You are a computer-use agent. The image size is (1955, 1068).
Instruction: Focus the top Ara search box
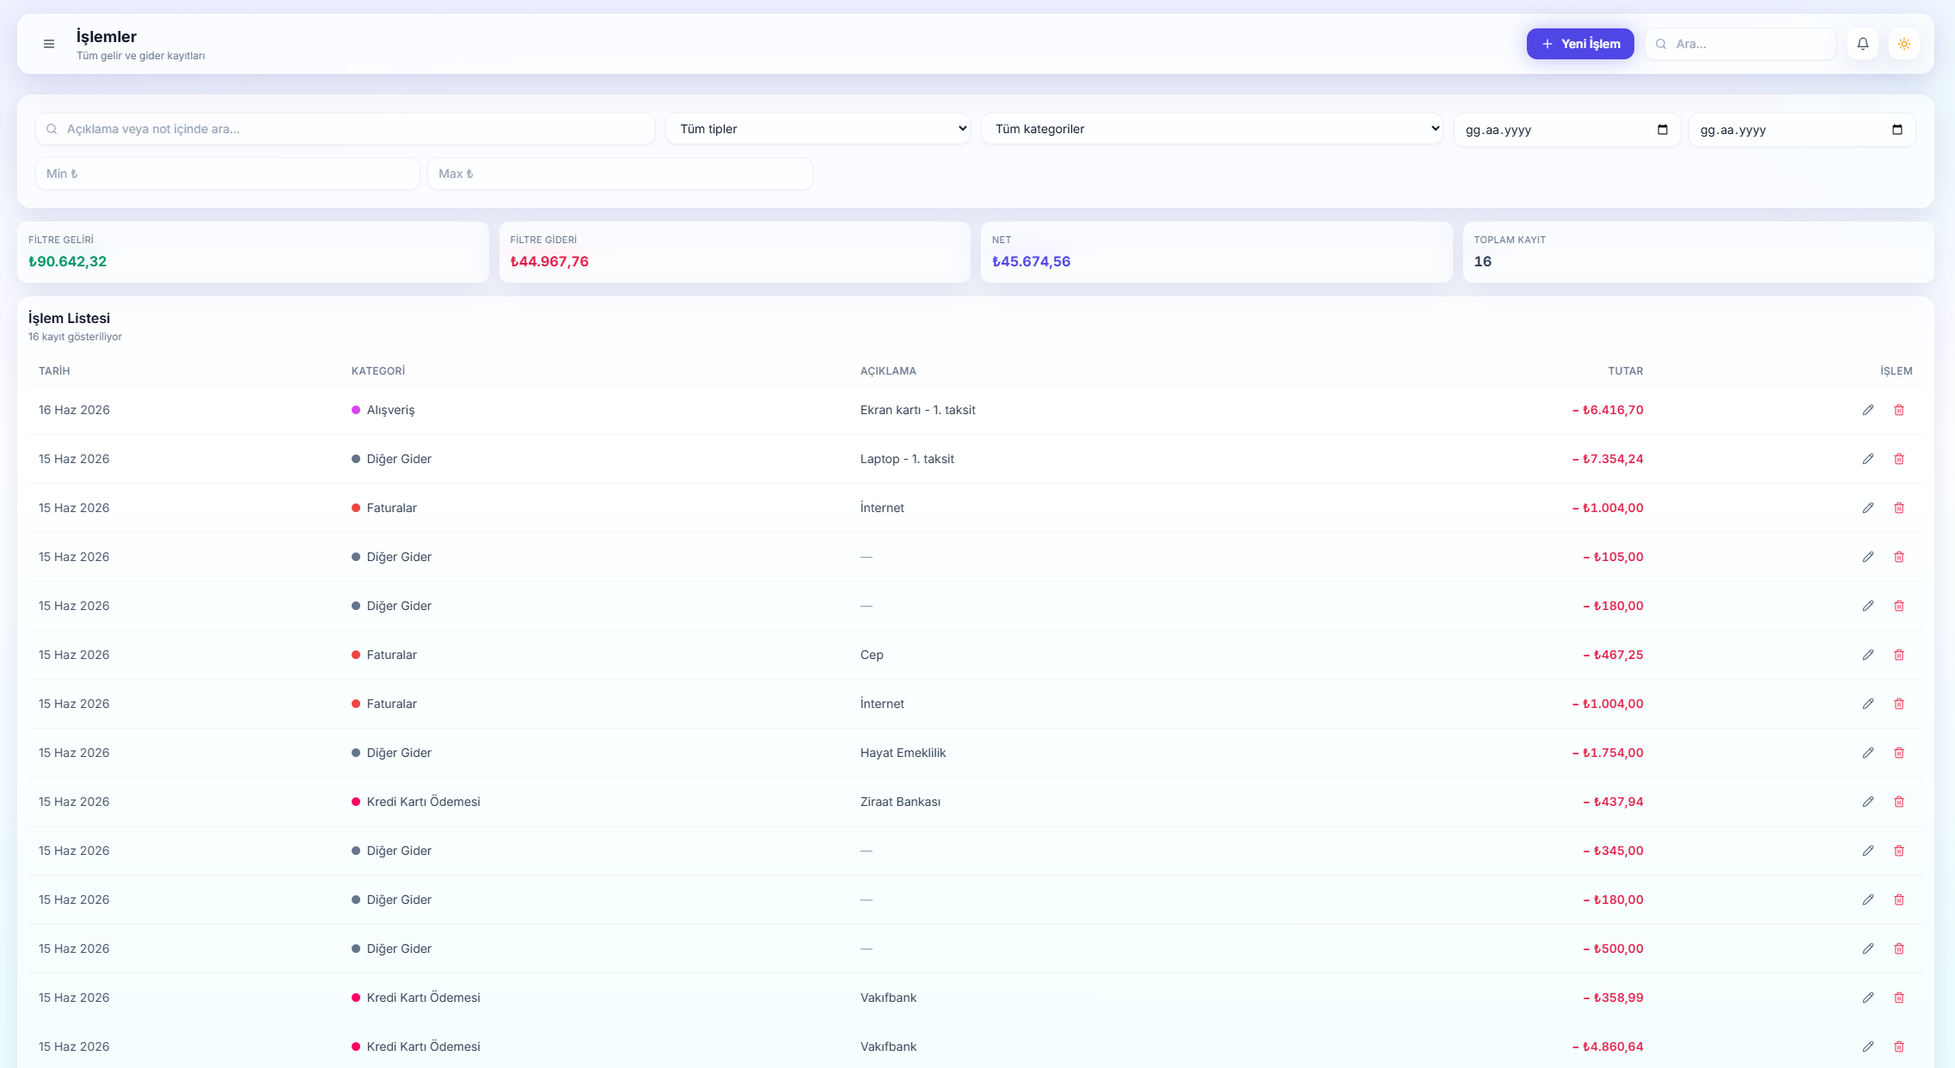(x=1740, y=44)
